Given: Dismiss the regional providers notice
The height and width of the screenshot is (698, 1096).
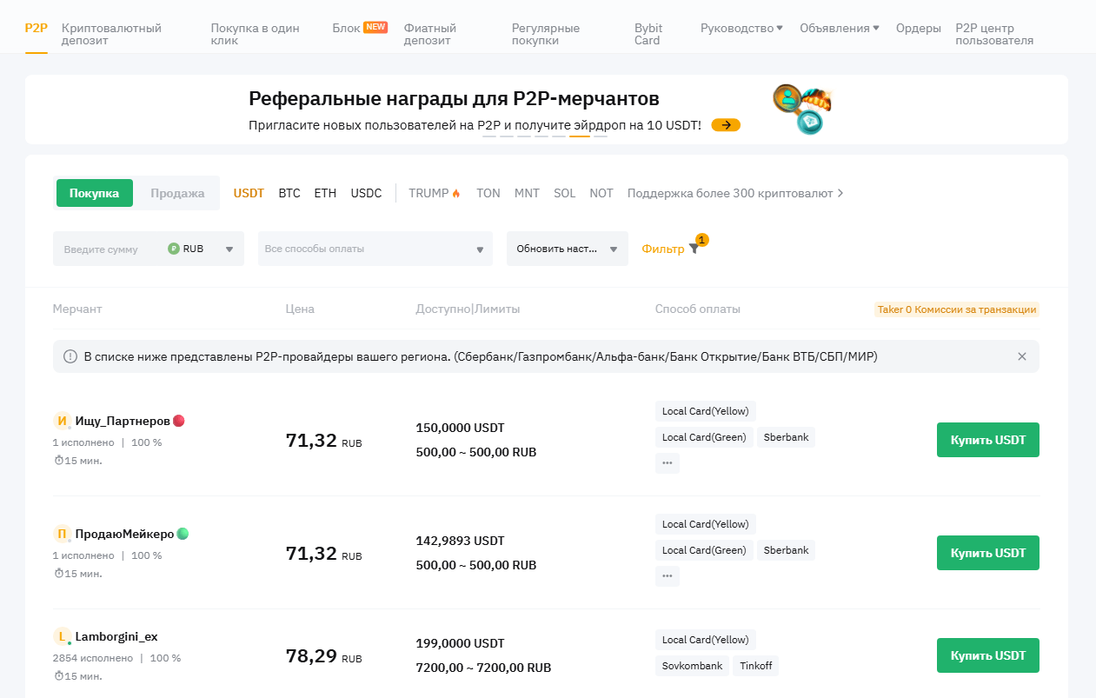Looking at the screenshot, I should pos(1022,356).
